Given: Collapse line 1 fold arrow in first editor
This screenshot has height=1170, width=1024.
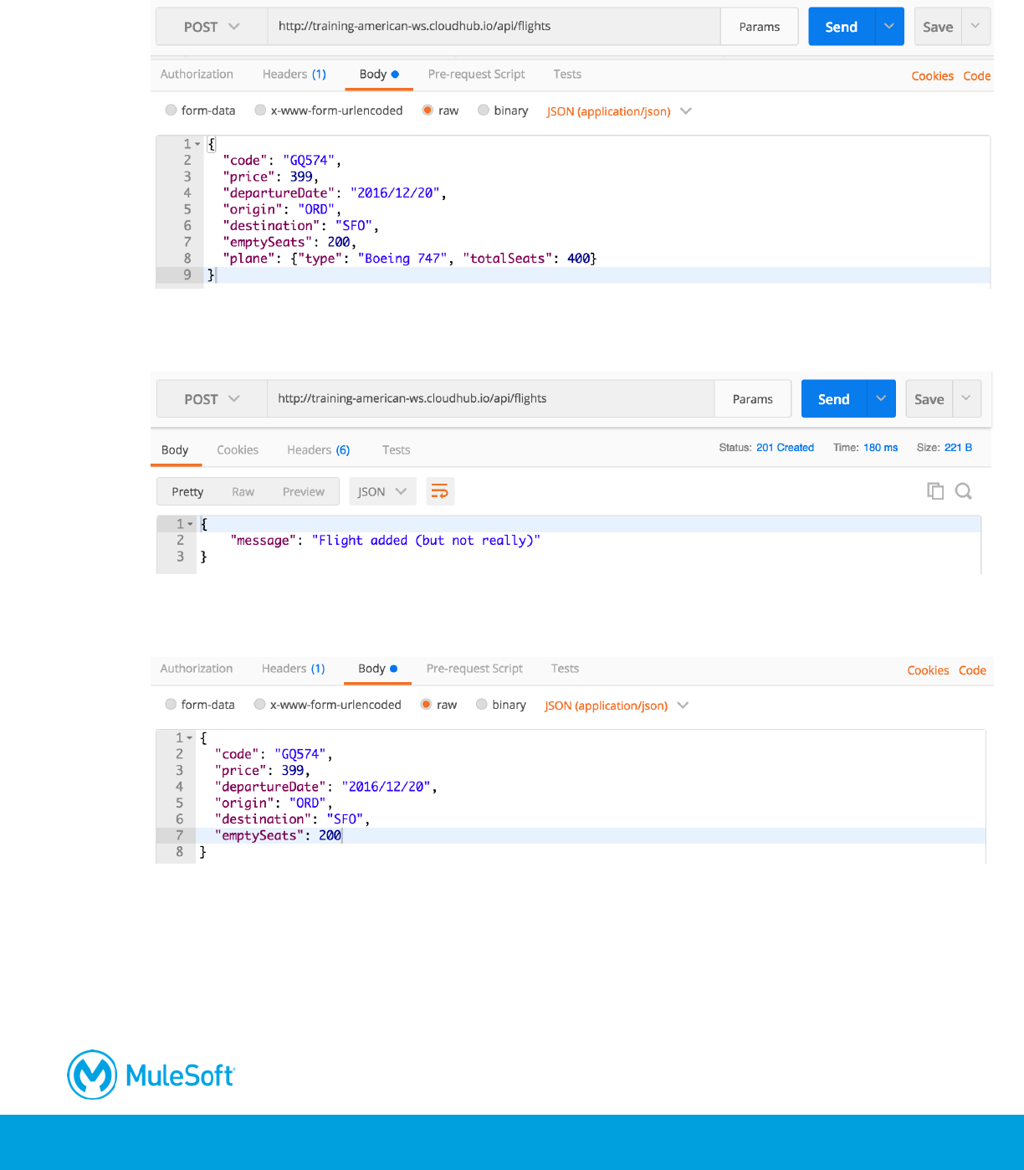Looking at the screenshot, I should click(198, 144).
